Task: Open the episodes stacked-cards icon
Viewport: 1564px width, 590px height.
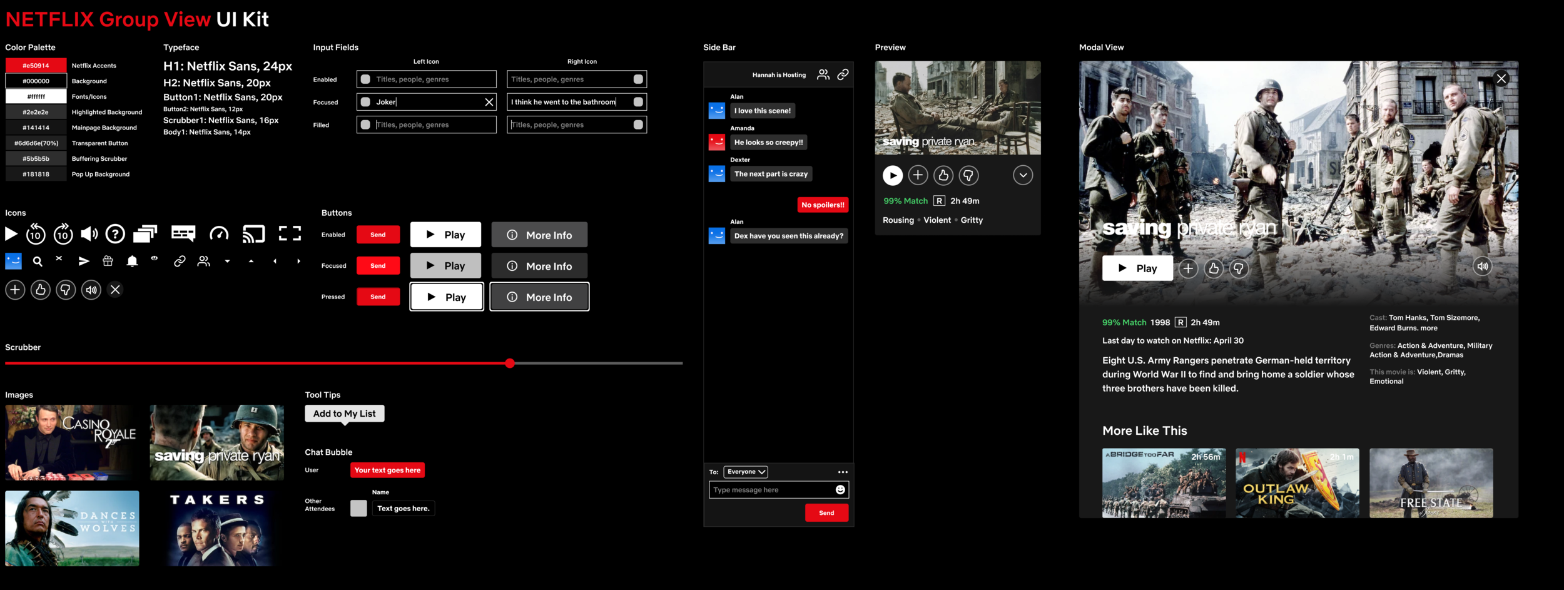Action: (145, 234)
